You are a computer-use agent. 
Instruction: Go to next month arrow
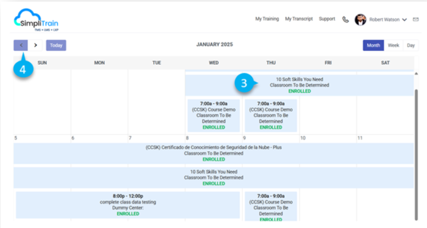tap(36, 45)
